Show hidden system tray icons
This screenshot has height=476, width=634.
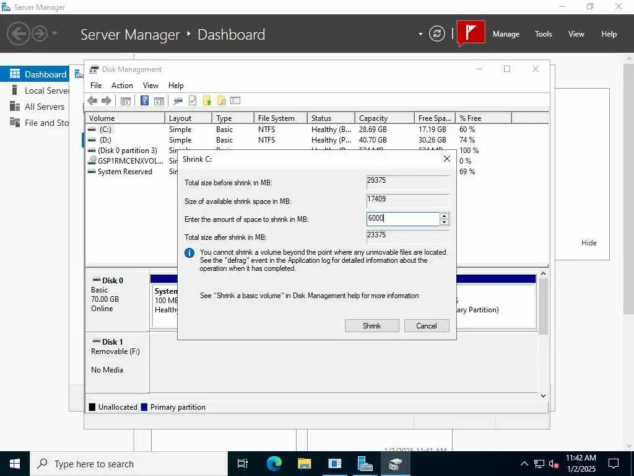(524, 464)
